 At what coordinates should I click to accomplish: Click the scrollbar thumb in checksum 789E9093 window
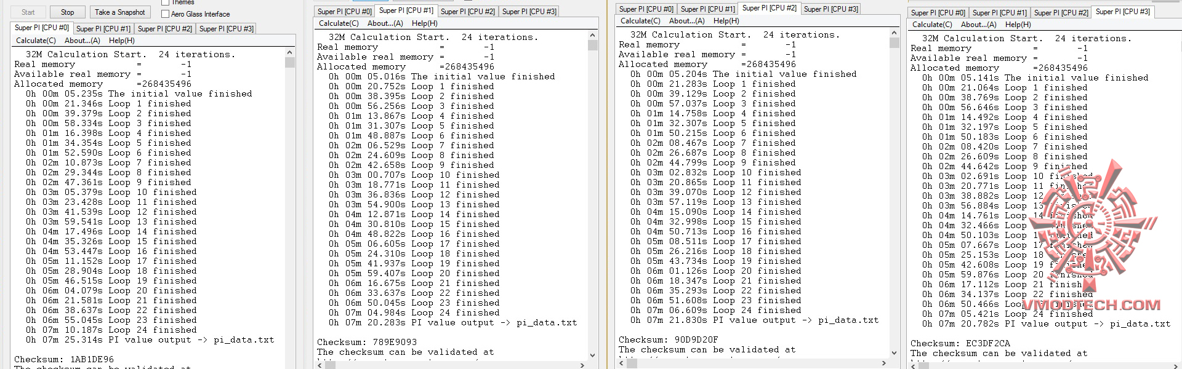click(593, 45)
